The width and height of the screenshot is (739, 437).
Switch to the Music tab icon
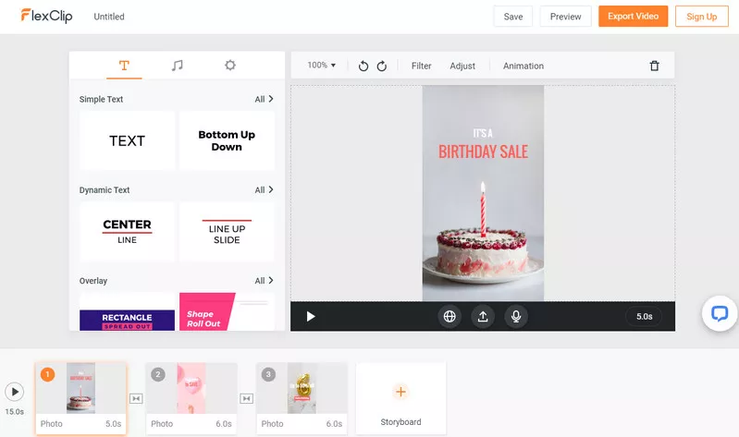click(x=178, y=66)
